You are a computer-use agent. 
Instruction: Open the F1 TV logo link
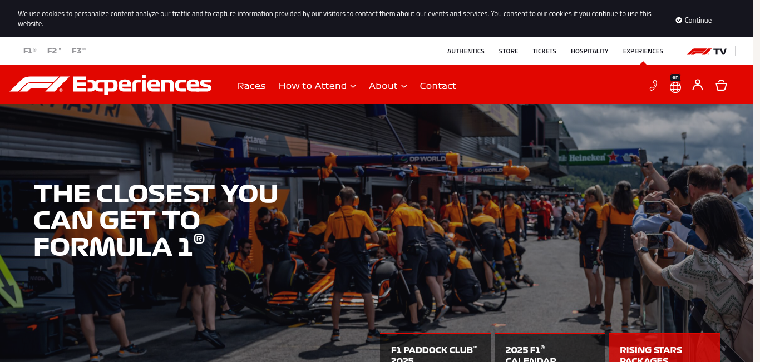coord(707,51)
